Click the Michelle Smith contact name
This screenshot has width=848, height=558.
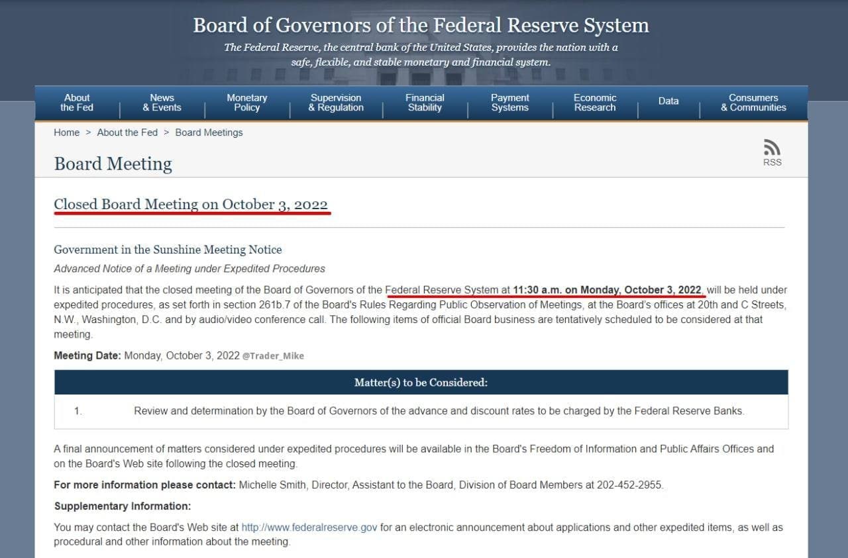click(272, 485)
